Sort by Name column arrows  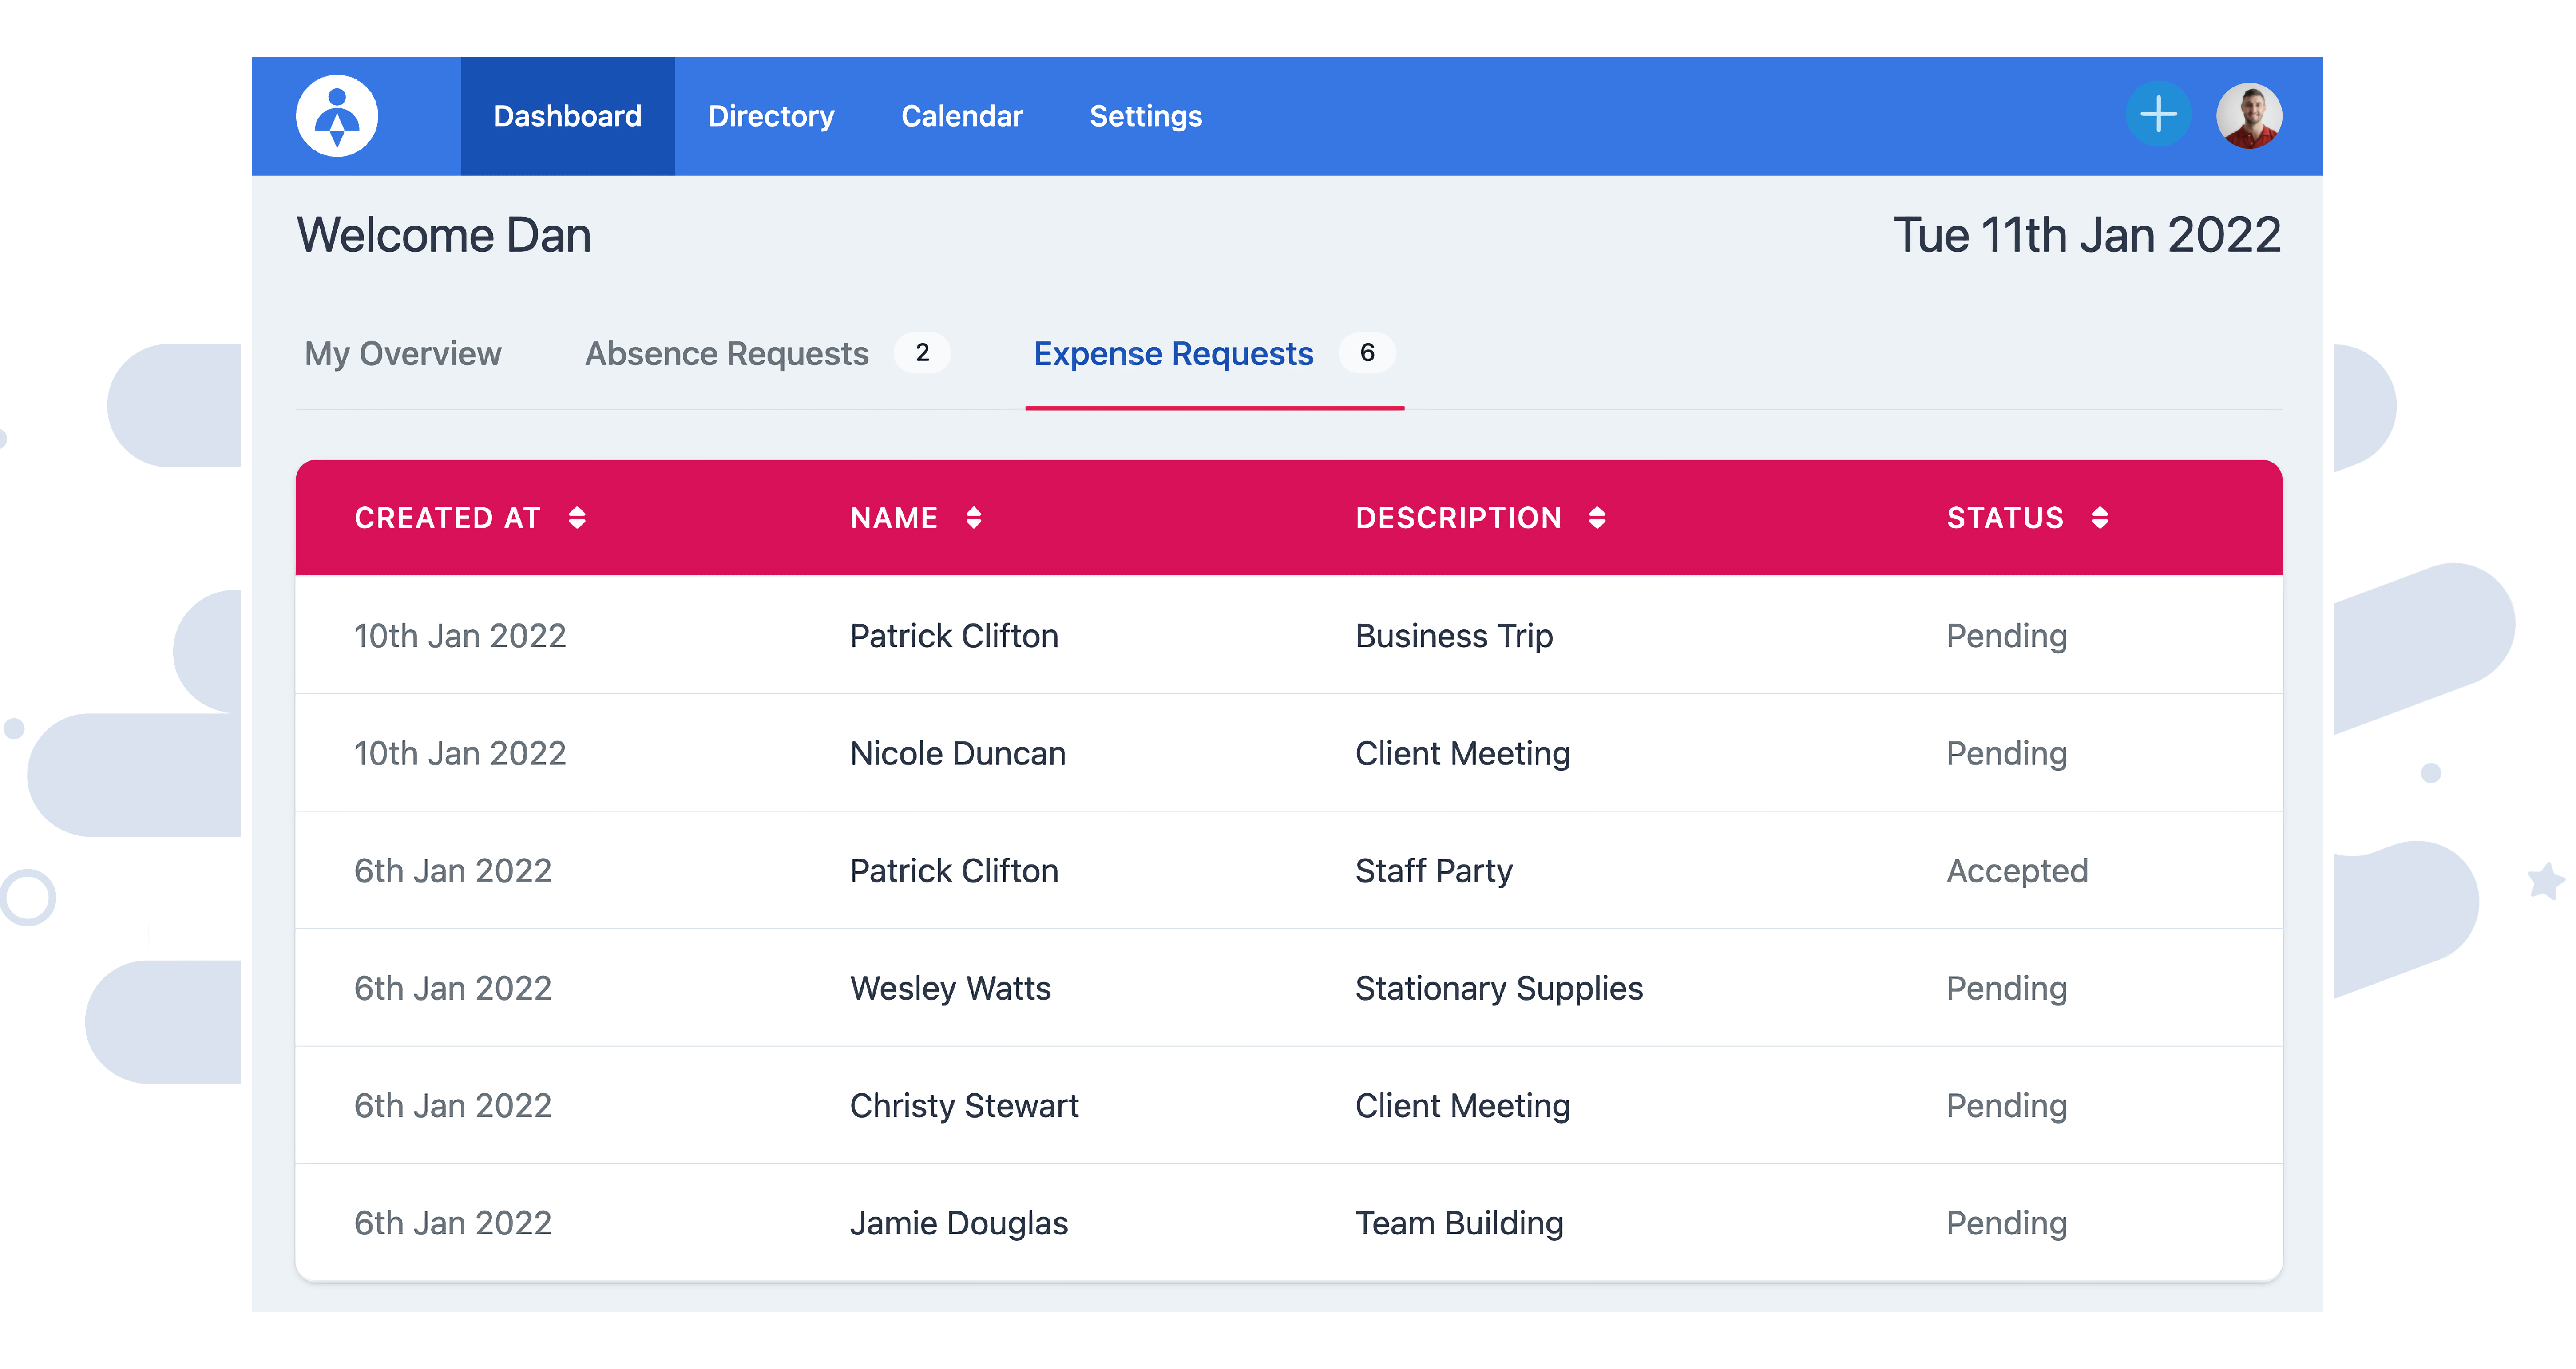(x=974, y=518)
